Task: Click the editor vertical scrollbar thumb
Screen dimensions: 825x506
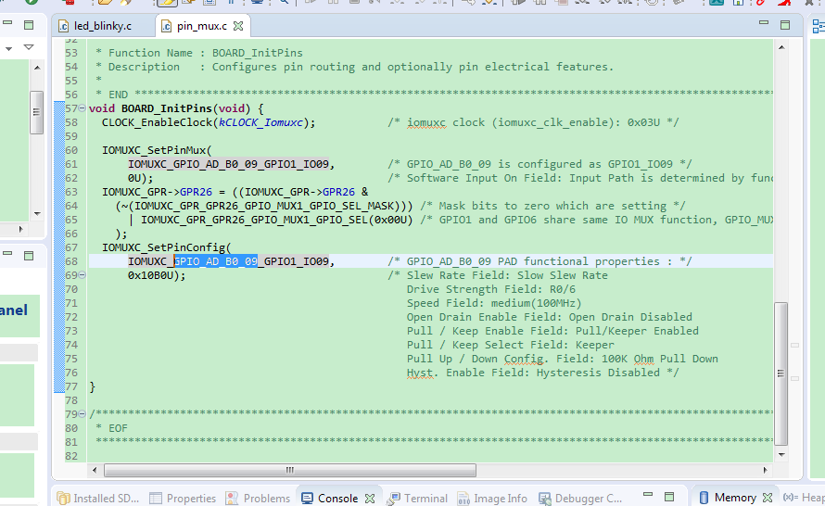Action: click(x=781, y=373)
